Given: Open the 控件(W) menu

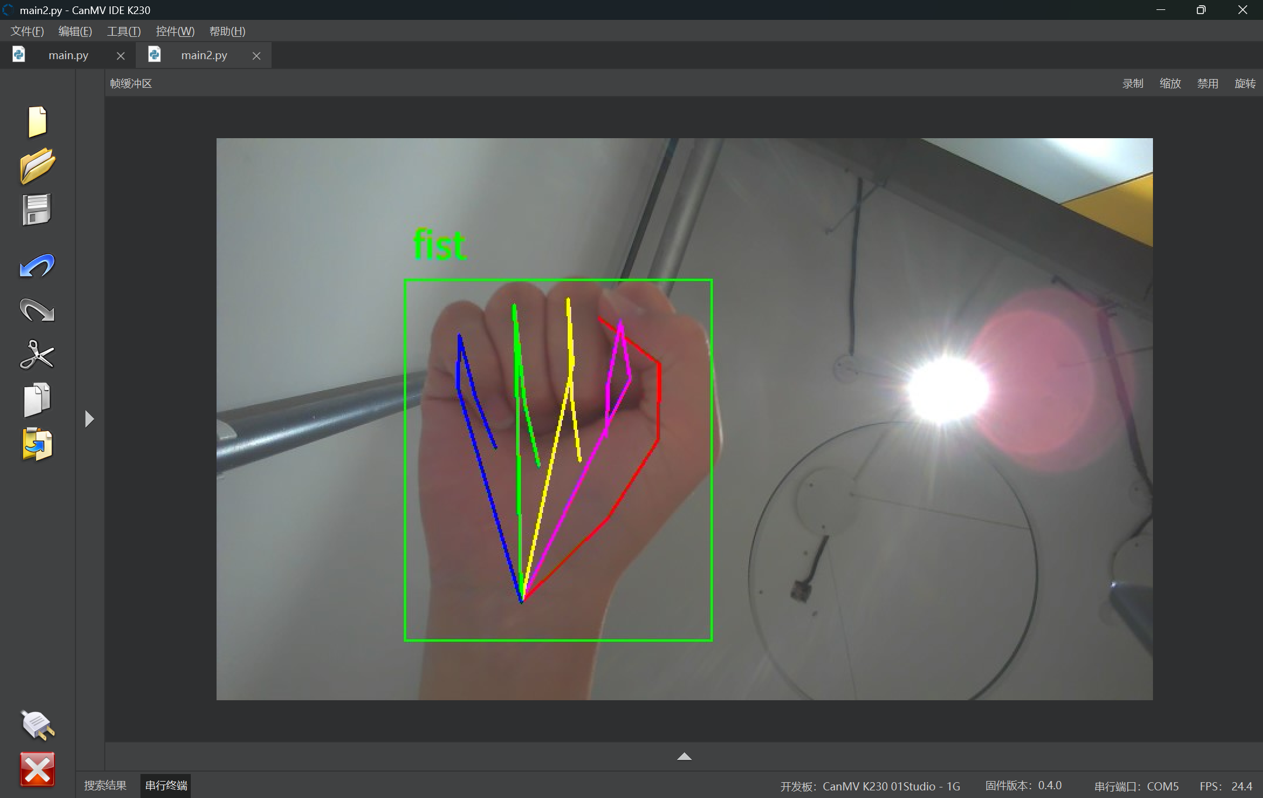Looking at the screenshot, I should pos(175,31).
